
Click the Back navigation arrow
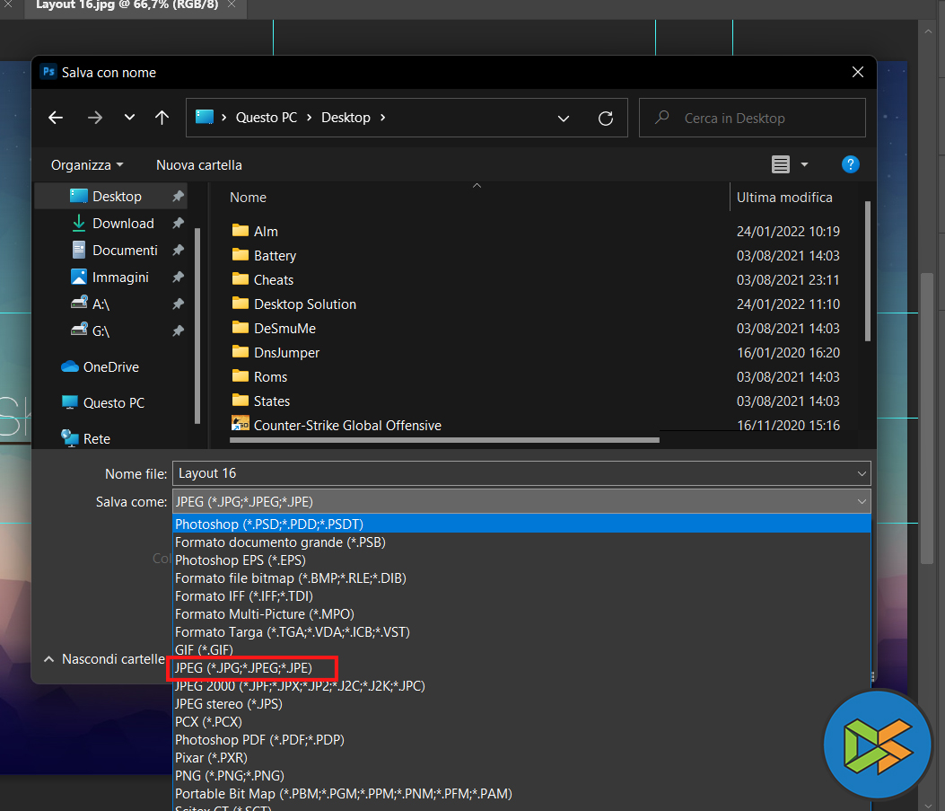[x=56, y=118]
